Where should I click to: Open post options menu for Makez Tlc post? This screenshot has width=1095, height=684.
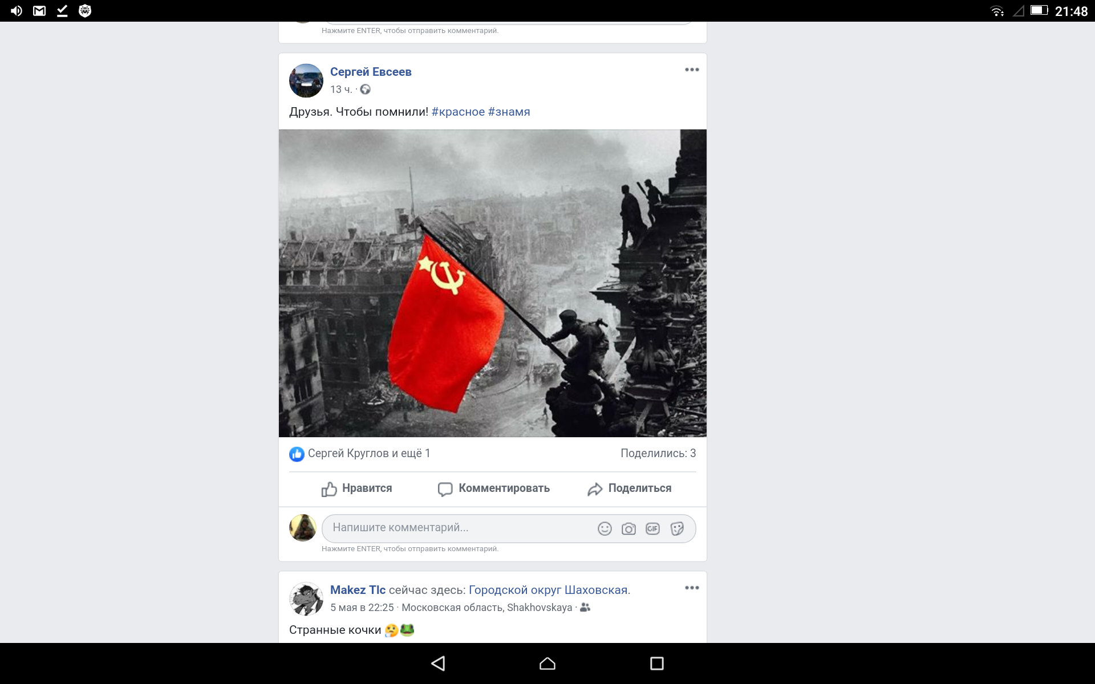[692, 588]
